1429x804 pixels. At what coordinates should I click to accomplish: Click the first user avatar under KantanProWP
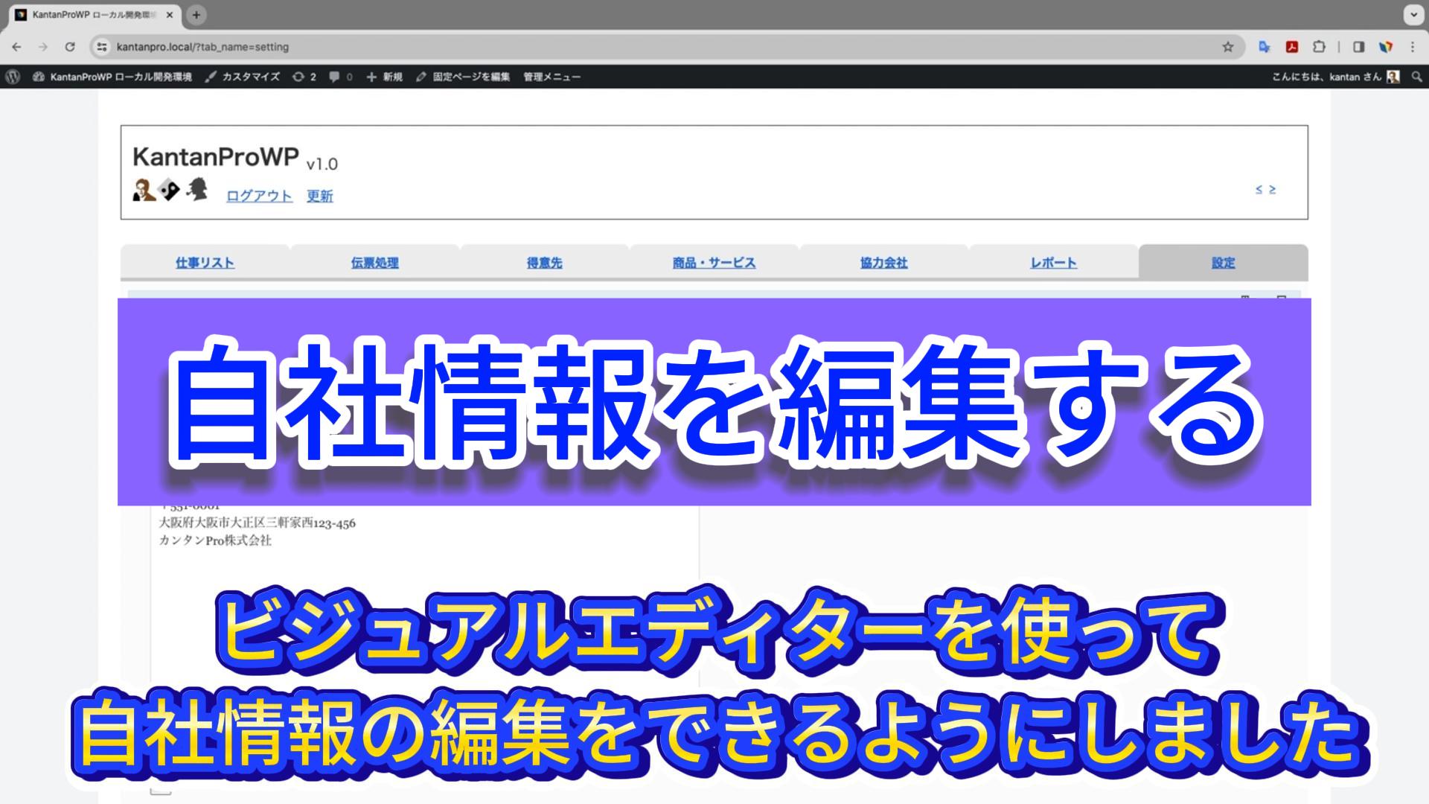[x=144, y=190]
